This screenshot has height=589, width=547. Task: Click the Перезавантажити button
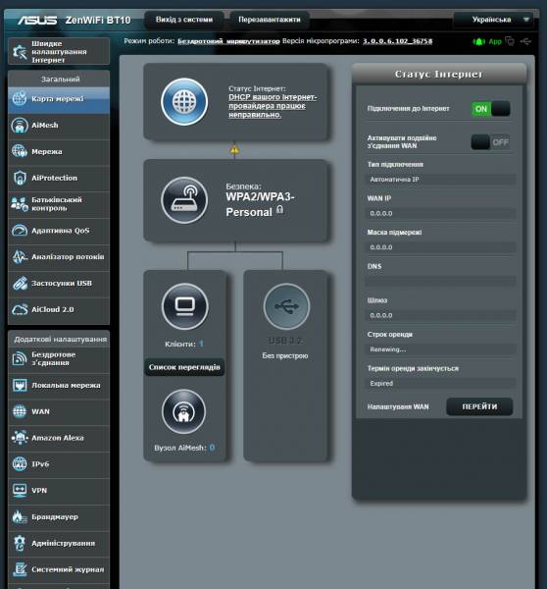270,20
